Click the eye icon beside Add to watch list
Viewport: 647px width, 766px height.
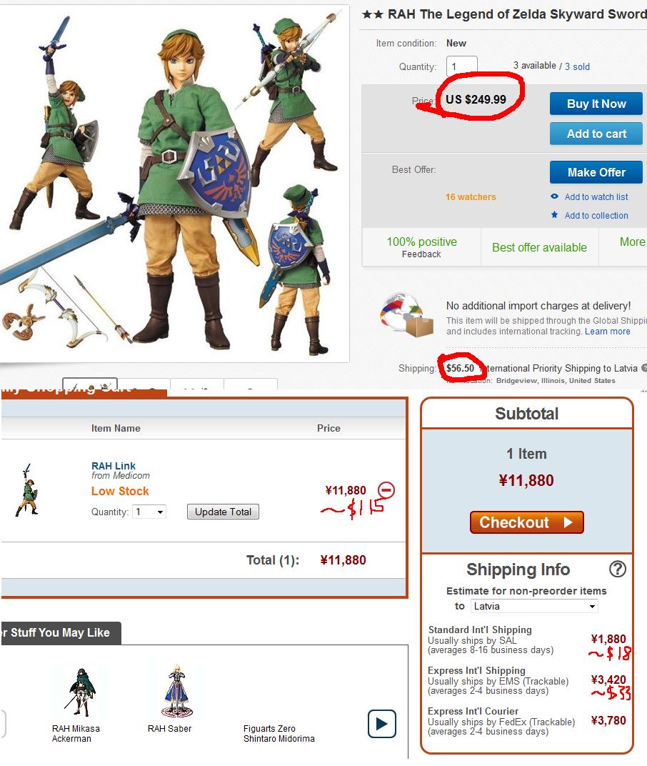click(554, 197)
